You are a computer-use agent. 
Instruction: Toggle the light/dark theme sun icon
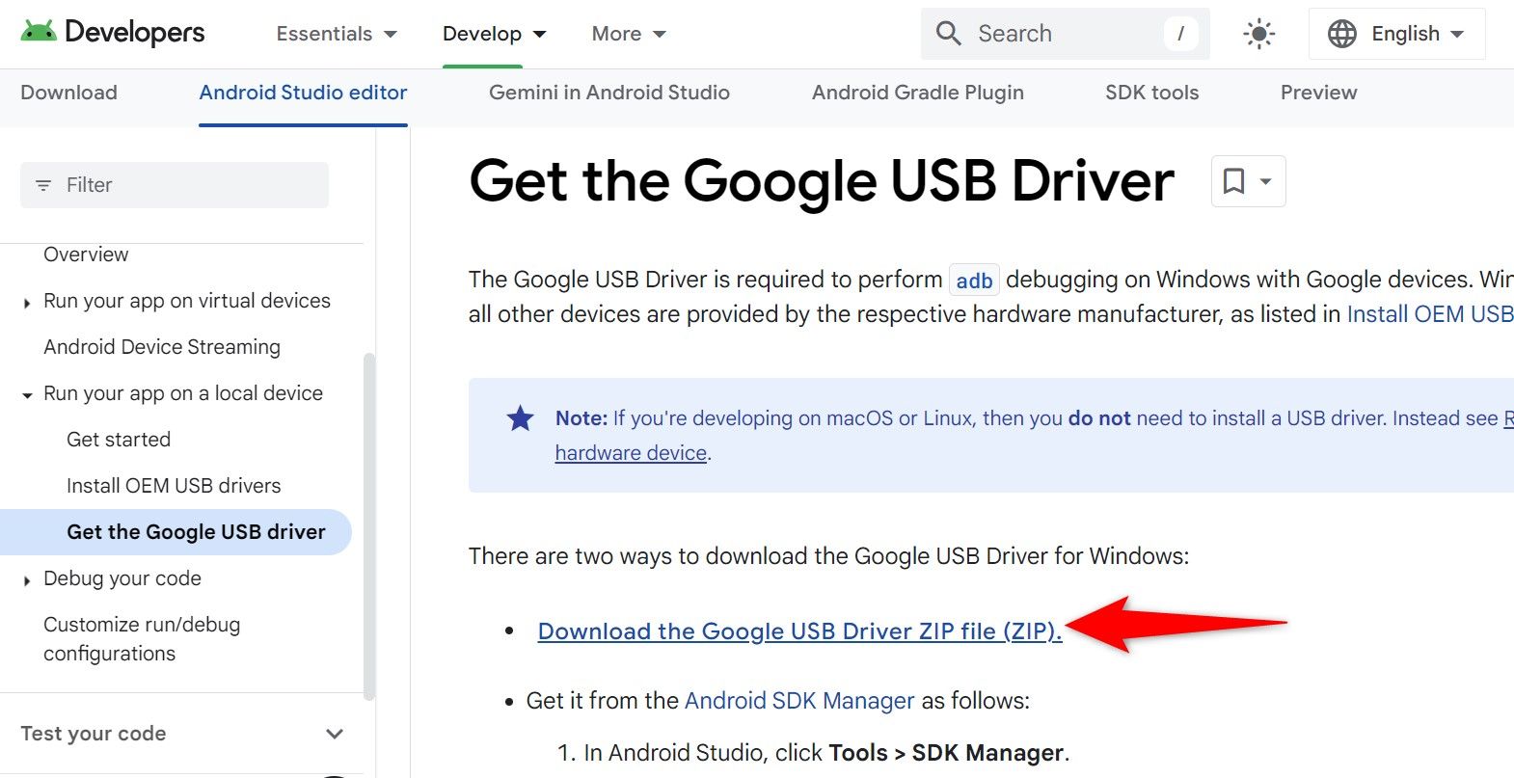(1258, 35)
